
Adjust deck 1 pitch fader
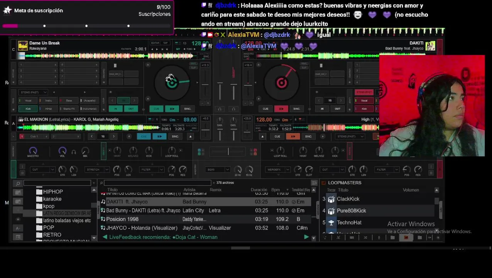205,84
